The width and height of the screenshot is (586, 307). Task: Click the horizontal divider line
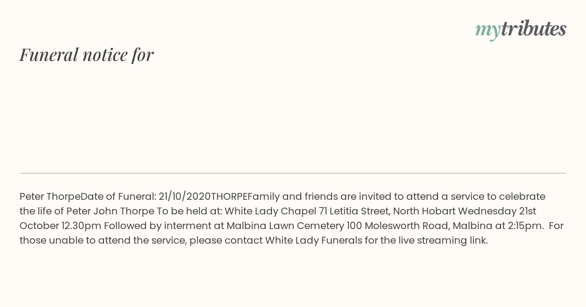pyautogui.click(x=293, y=173)
